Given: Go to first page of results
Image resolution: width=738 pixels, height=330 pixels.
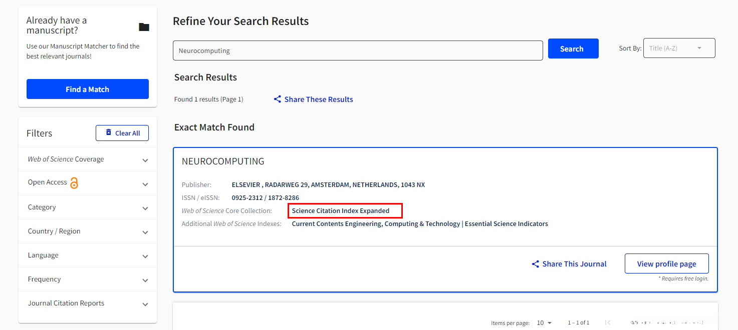Looking at the screenshot, I should click(x=608, y=322).
